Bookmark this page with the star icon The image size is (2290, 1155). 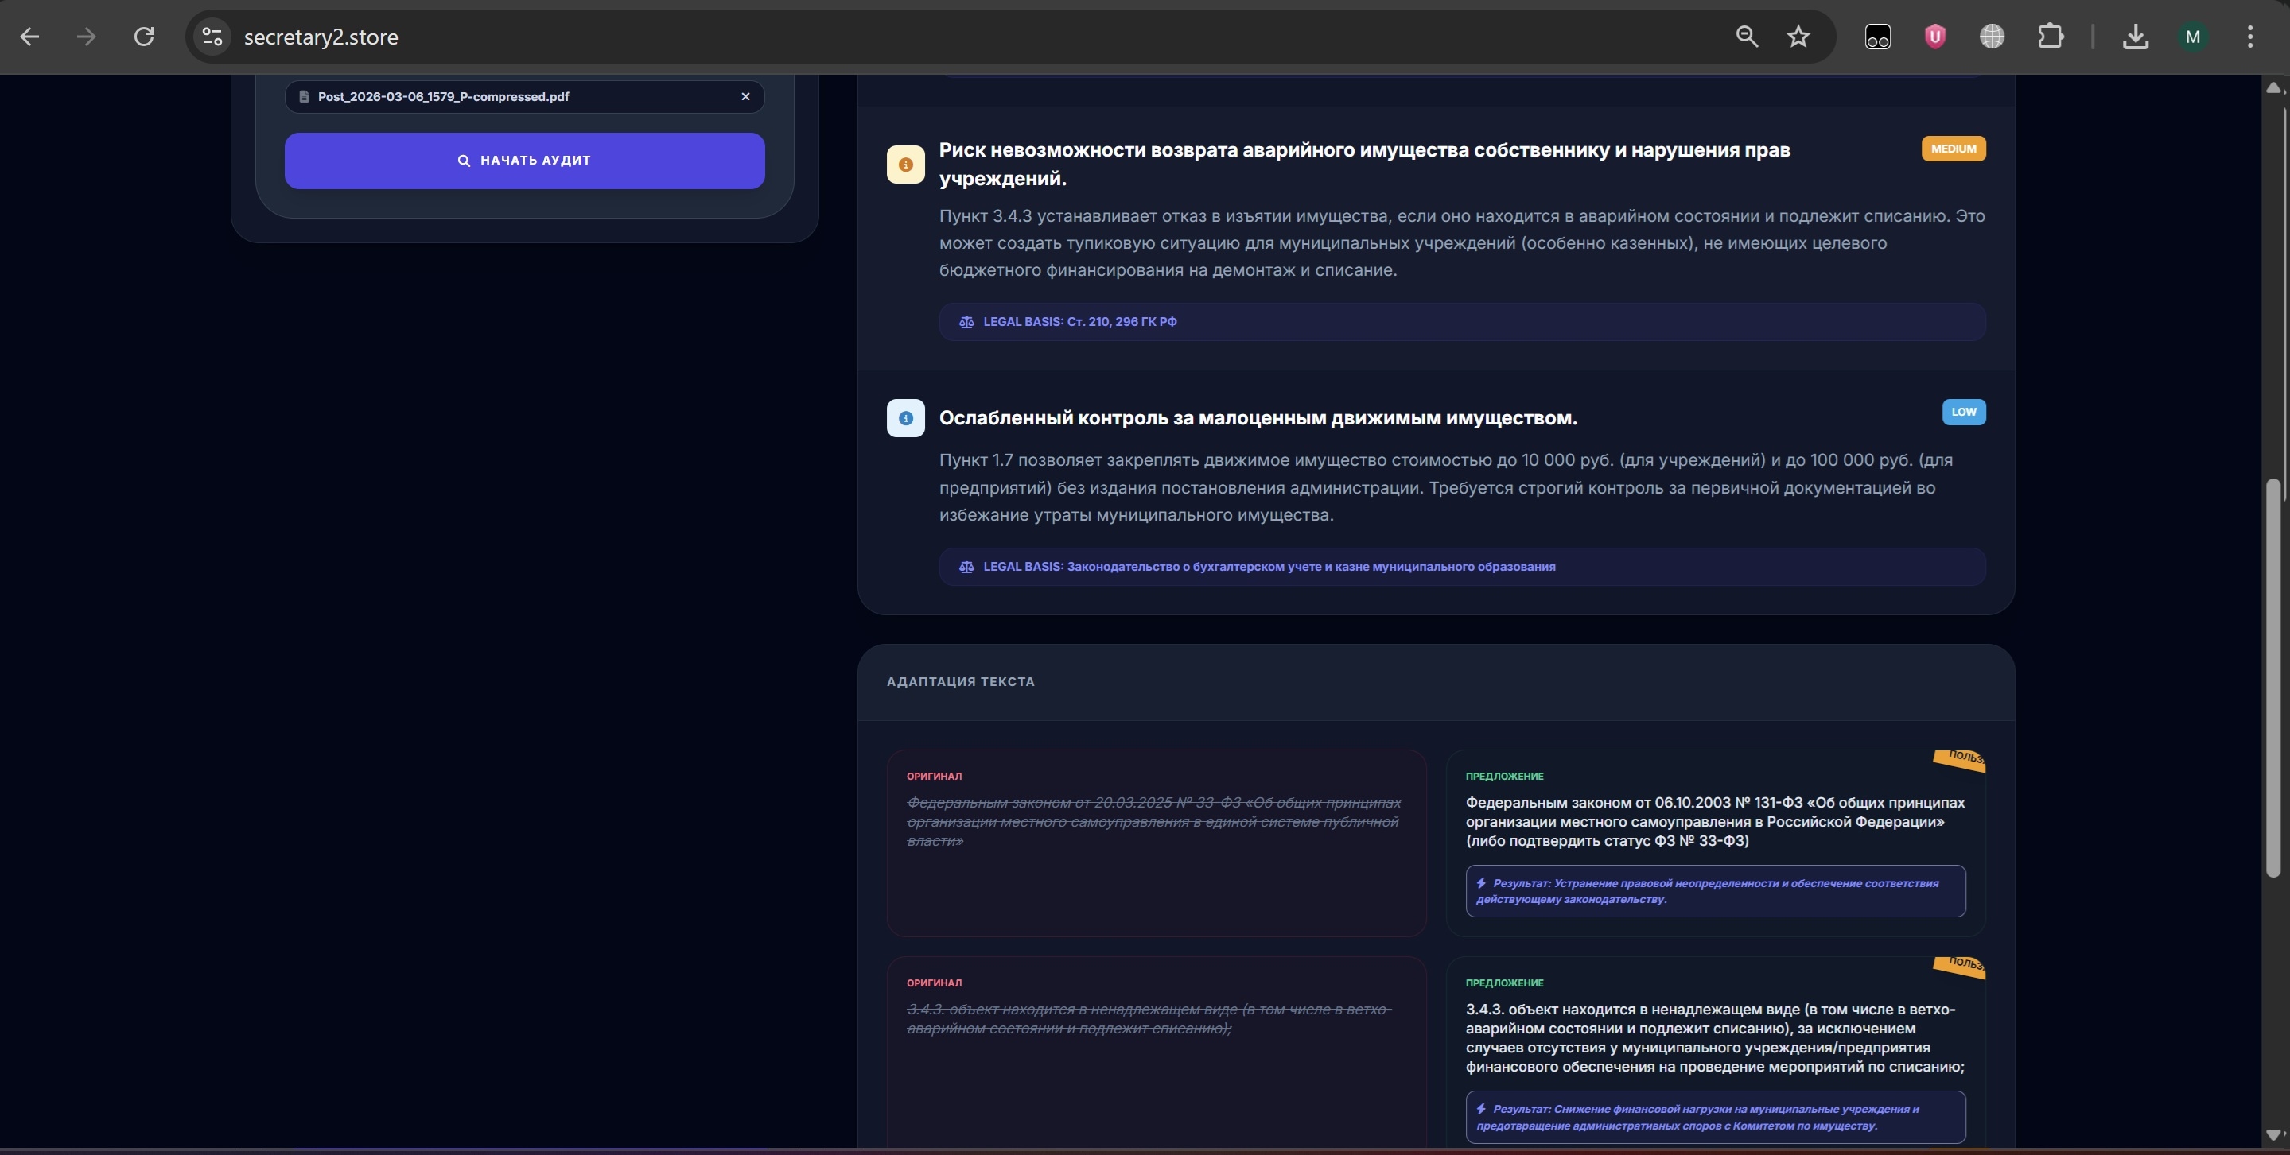(1798, 37)
